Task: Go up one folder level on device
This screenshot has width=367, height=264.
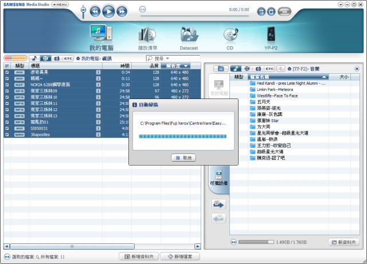Action: (280, 69)
